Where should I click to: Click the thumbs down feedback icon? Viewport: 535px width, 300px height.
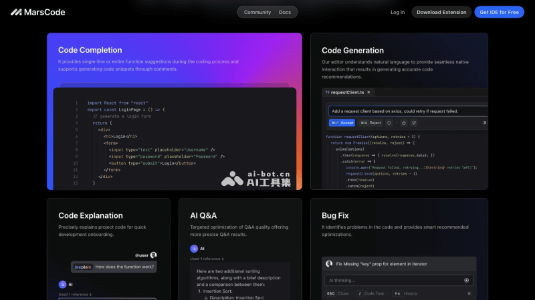414,123
